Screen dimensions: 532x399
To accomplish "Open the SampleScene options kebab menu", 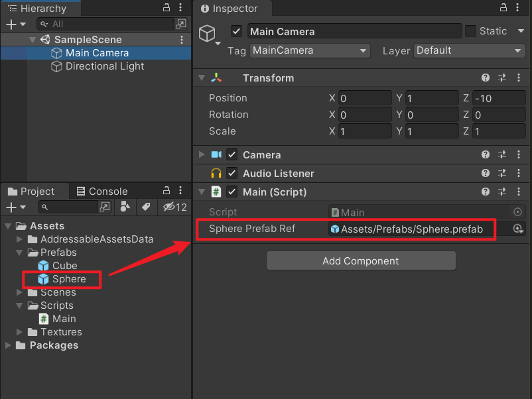I will [x=182, y=40].
